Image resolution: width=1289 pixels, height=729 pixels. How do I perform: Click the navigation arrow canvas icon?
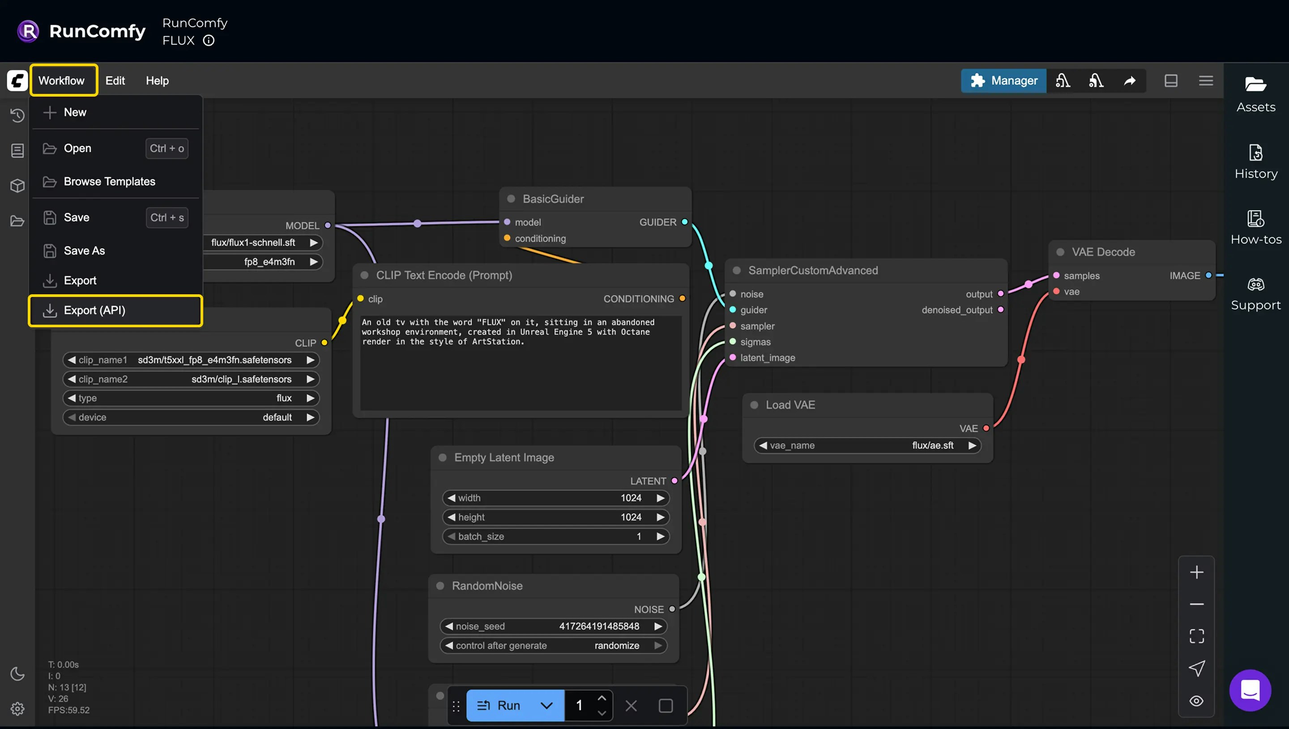point(1197,669)
